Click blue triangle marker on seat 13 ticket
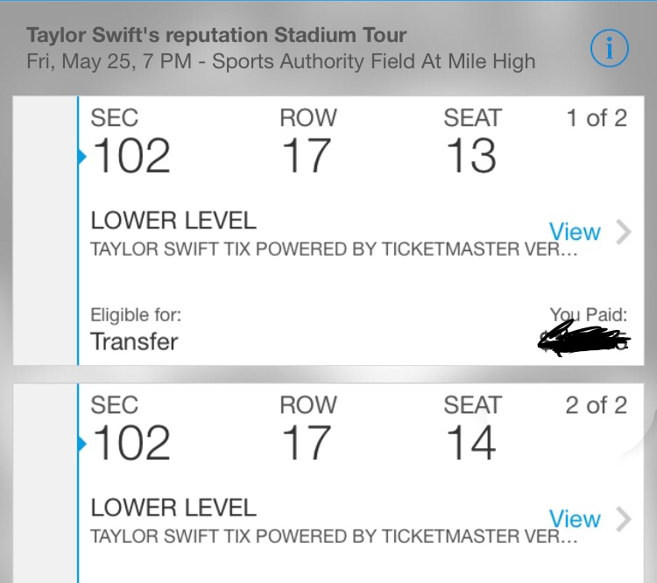Viewport: 657px width, 583px height. [x=82, y=158]
